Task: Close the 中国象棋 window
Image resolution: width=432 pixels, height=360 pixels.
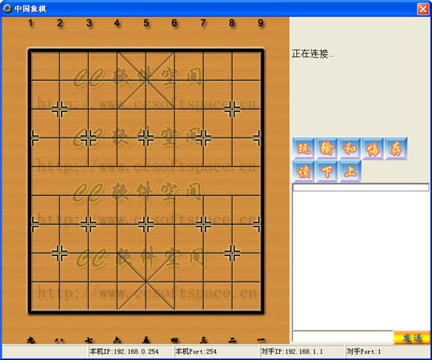Action: tap(423, 9)
